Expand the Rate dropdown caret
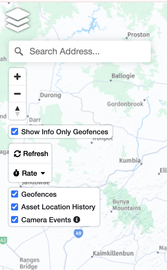The image size is (167, 270). (43, 173)
